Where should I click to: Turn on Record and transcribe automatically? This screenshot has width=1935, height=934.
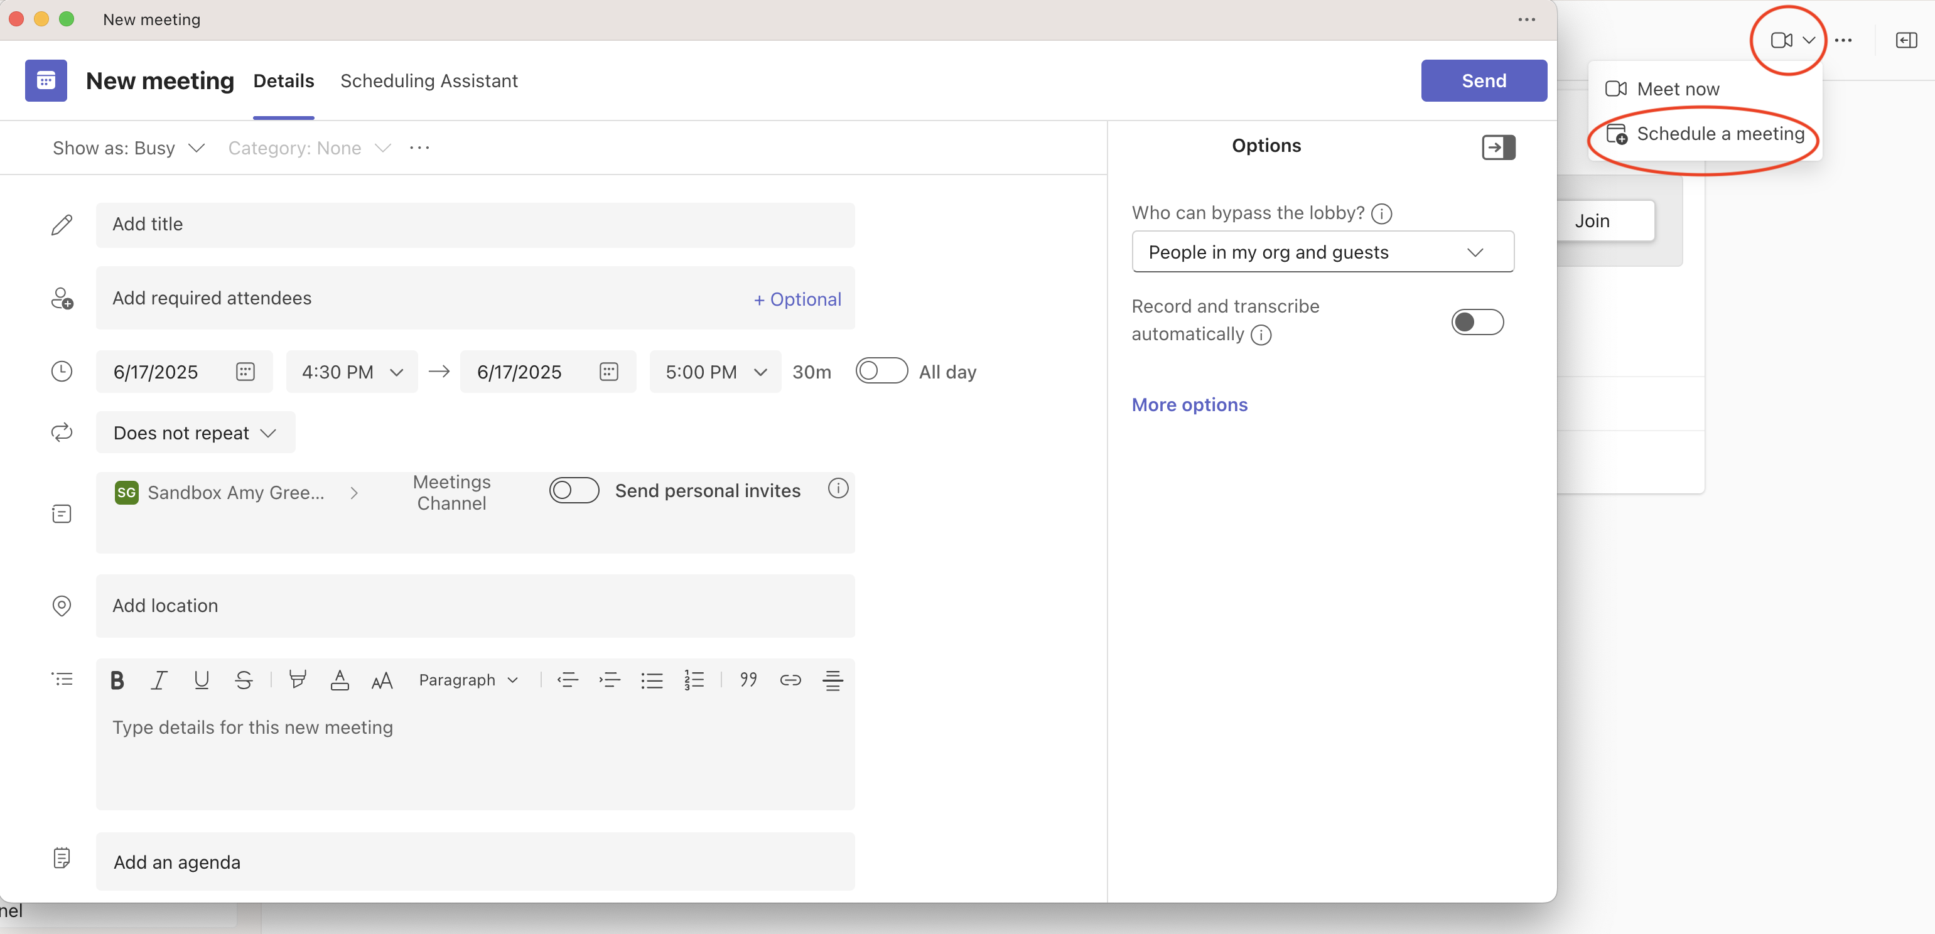(x=1477, y=322)
